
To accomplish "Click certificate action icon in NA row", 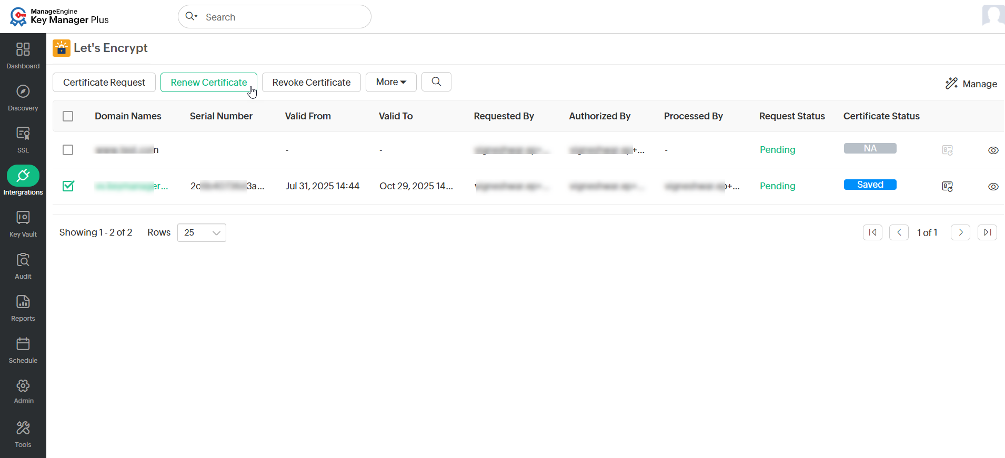I will (x=947, y=150).
